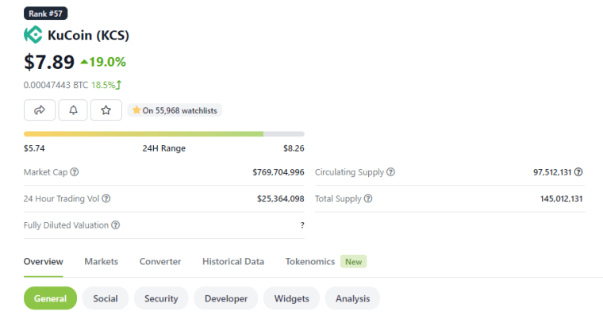Image resolution: width=603 pixels, height=319 pixels.
Task: Click the KuCoin green logo icon
Action: [x=33, y=35]
